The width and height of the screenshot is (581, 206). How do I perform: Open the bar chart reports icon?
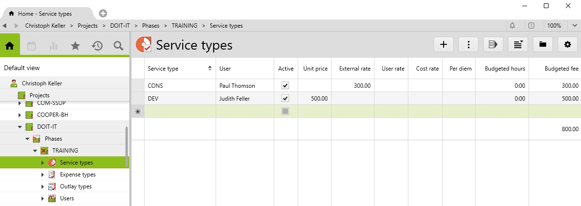pyautogui.click(x=53, y=46)
